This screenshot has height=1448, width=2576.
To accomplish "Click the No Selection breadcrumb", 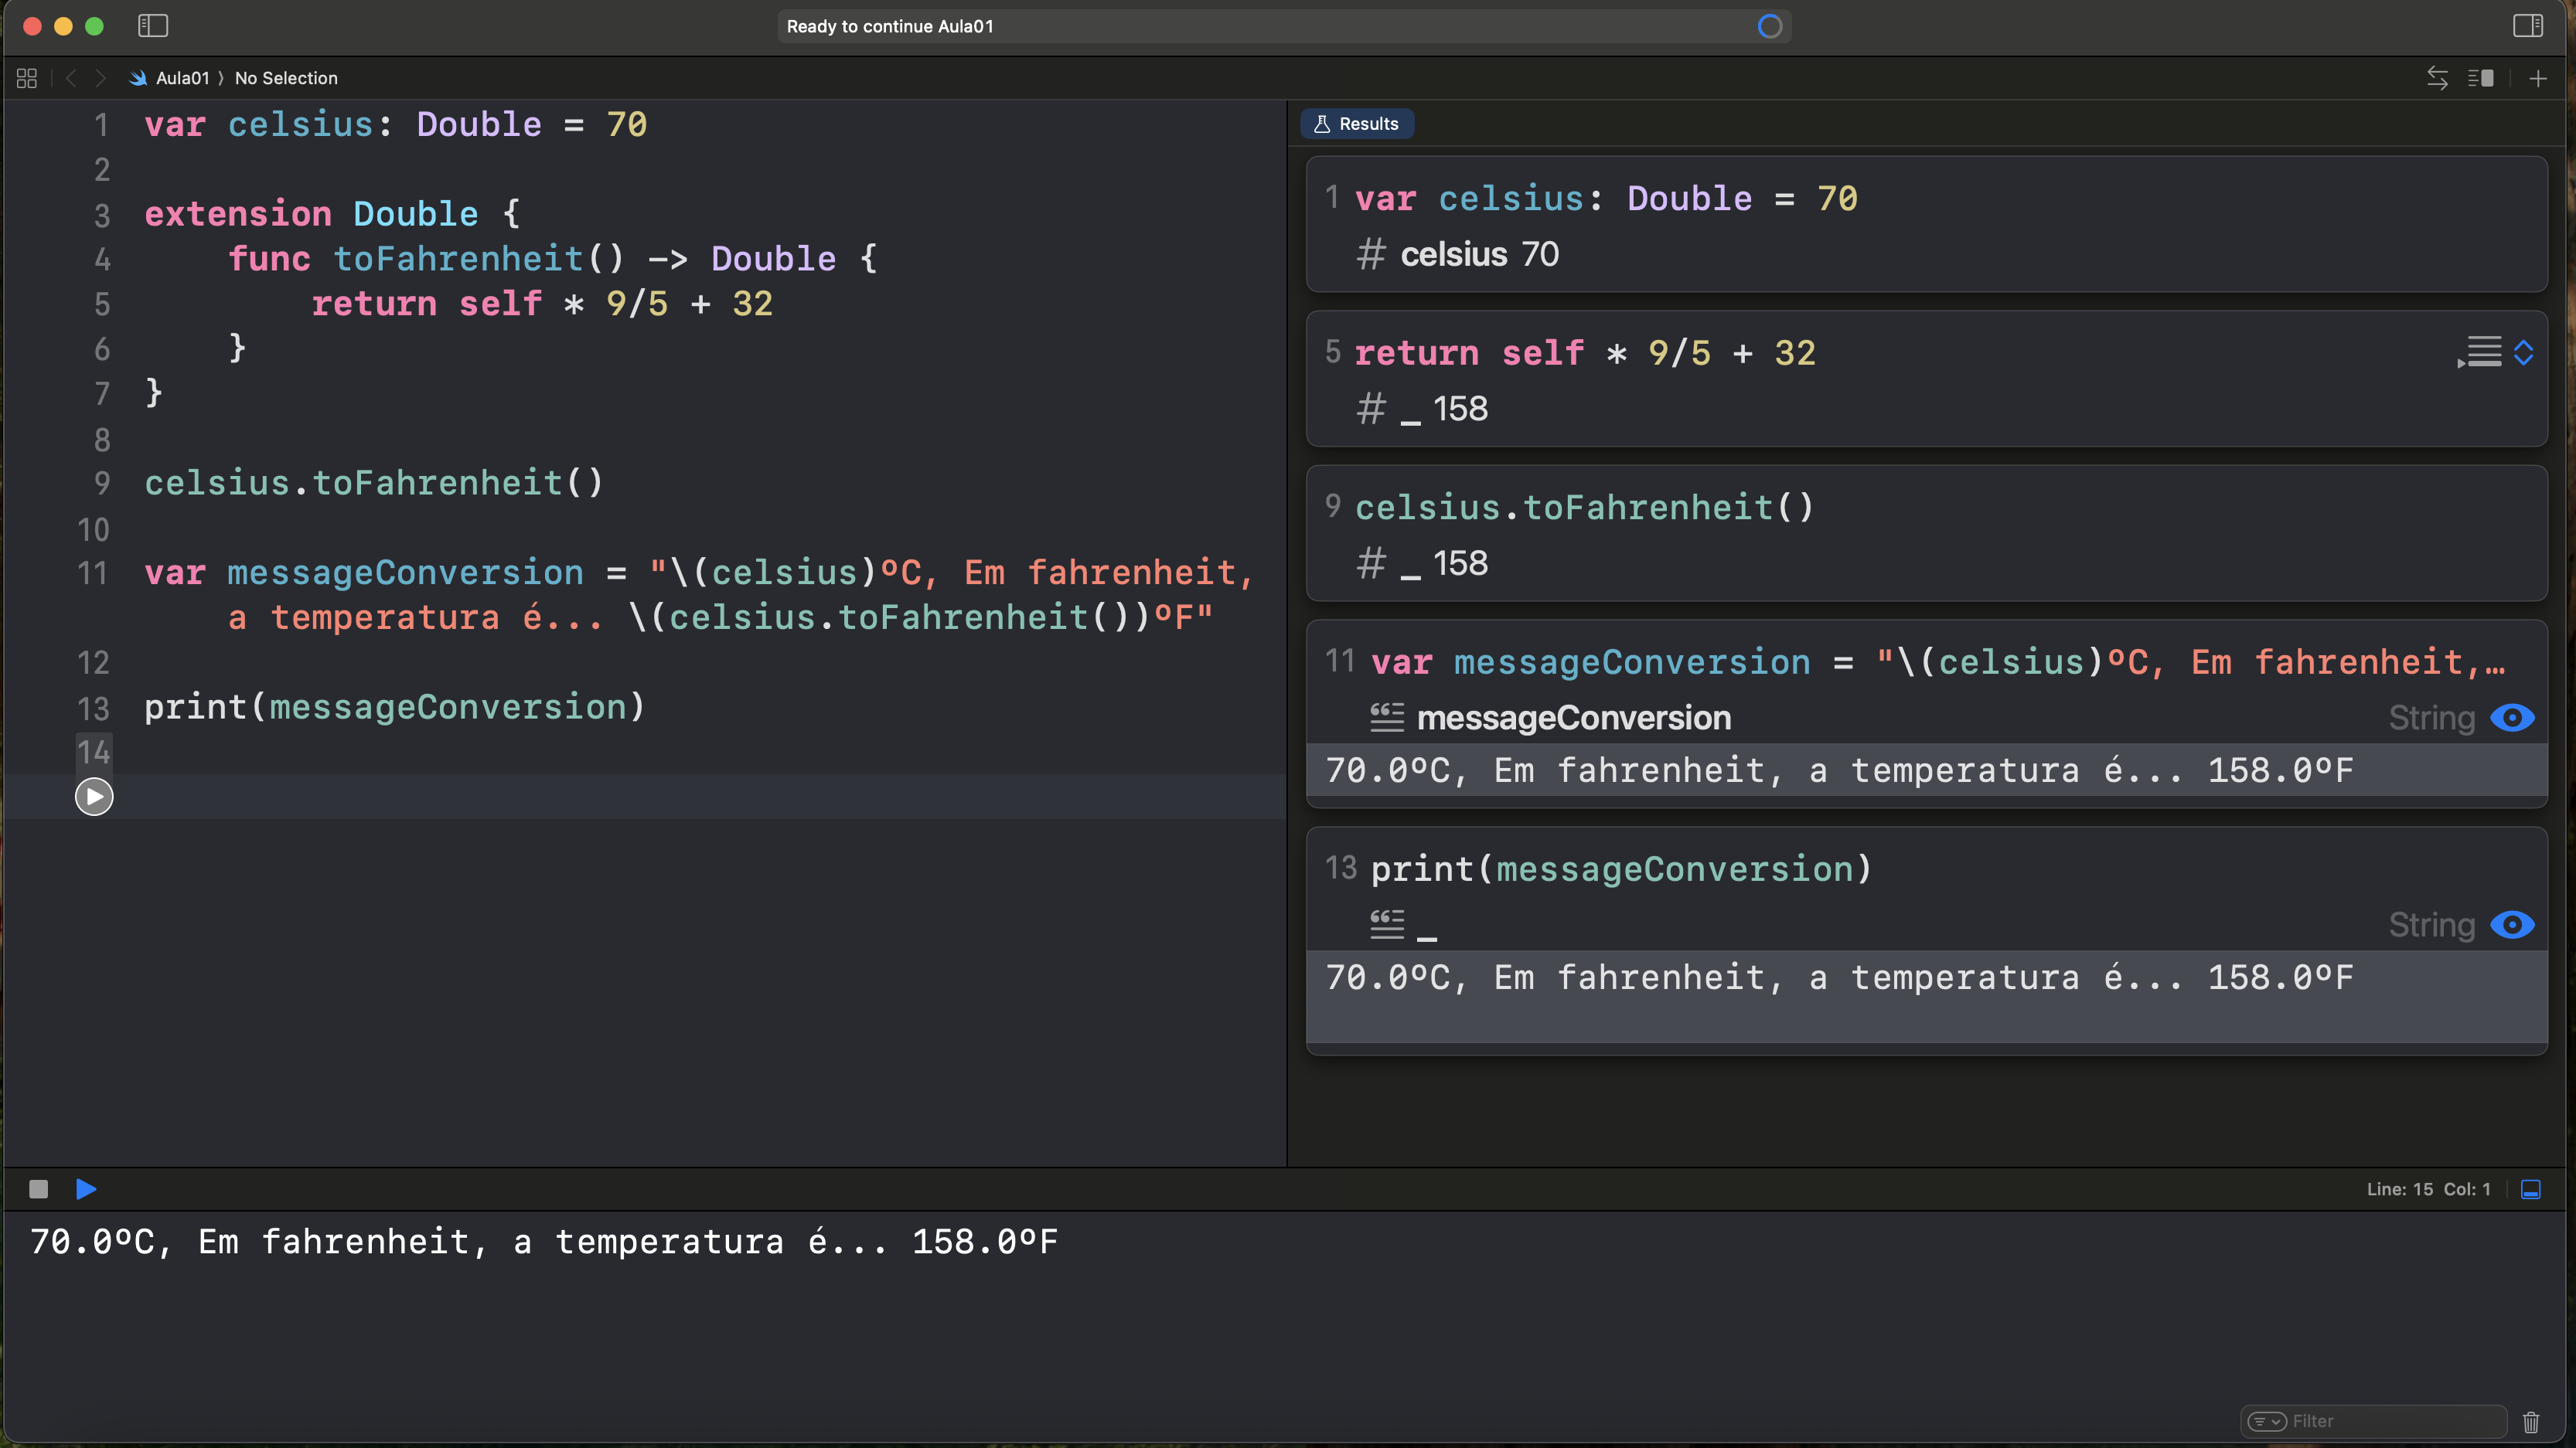I will 286,78.
